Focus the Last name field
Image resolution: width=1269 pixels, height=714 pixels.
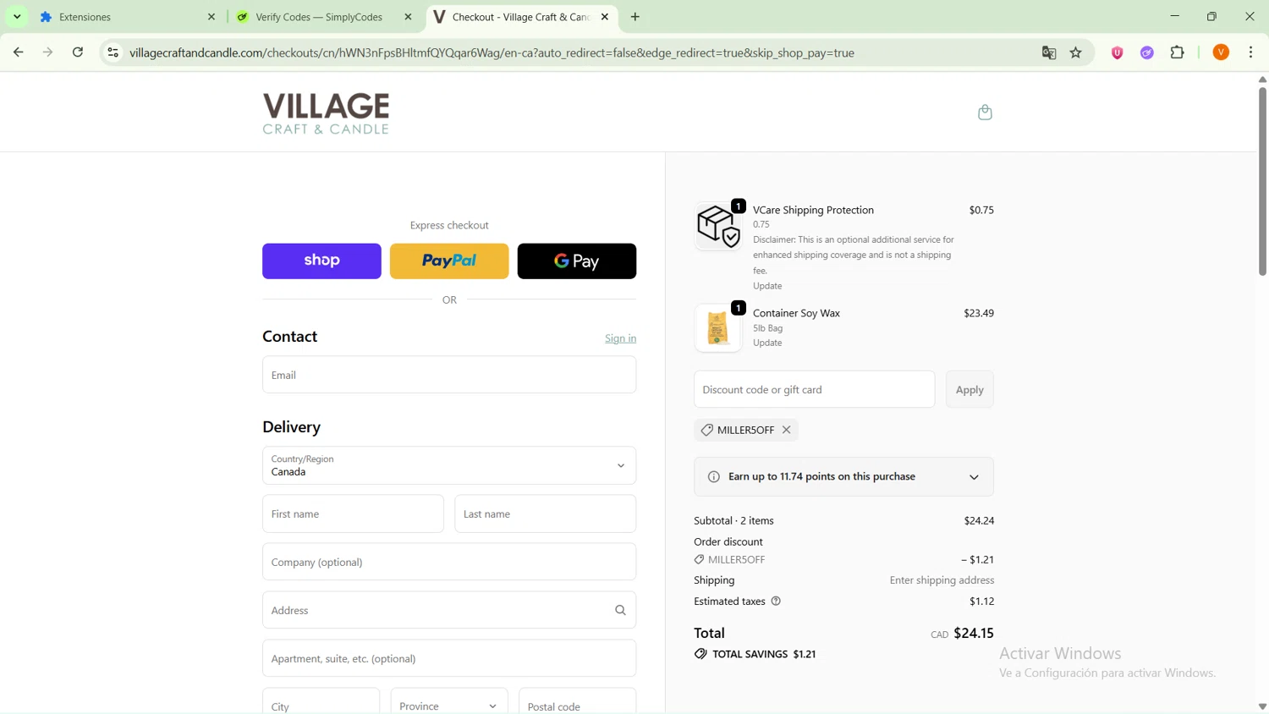pyautogui.click(x=545, y=514)
